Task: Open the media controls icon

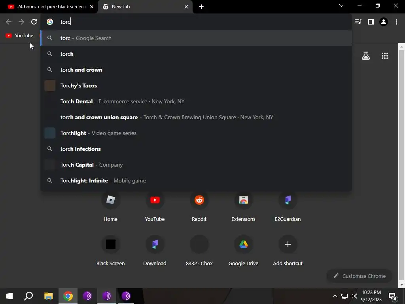Action: point(358,22)
